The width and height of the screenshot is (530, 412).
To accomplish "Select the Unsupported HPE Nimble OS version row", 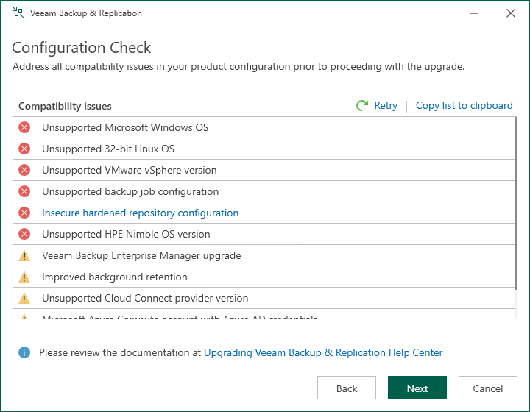I will [264, 234].
